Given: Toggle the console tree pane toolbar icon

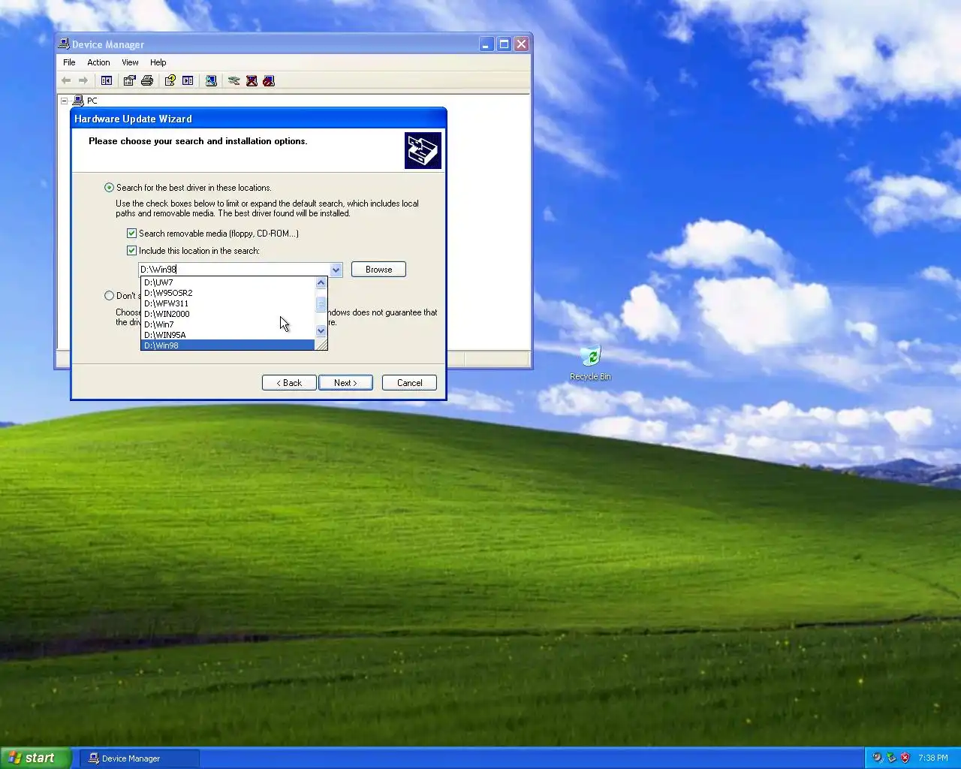Looking at the screenshot, I should 107,81.
